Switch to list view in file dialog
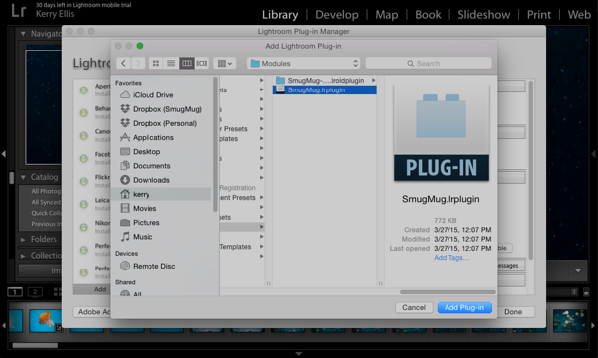 pos(171,64)
